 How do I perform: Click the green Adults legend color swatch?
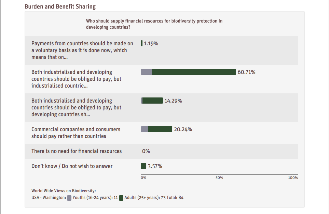tap(121, 198)
